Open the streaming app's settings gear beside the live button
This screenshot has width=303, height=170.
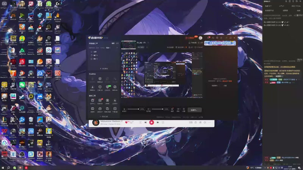click(x=184, y=109)
